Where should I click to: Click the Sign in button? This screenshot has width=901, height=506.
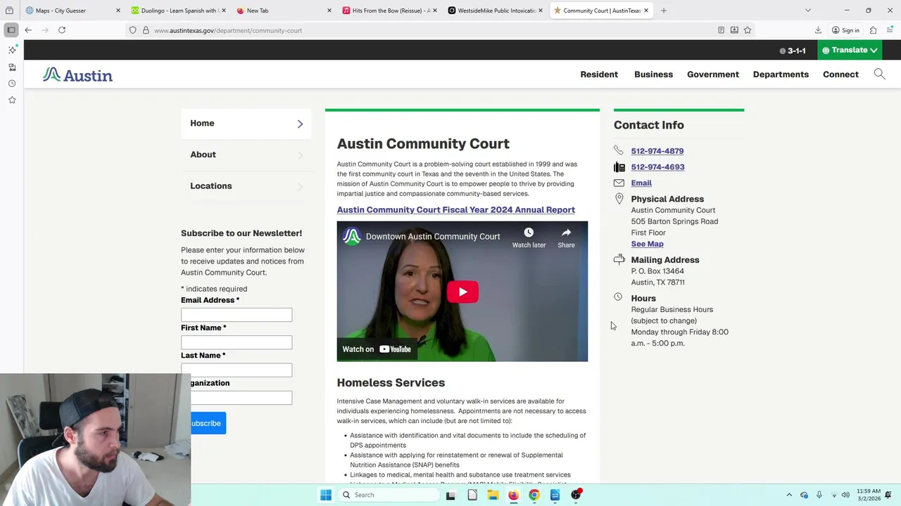(x=845, y=30)
